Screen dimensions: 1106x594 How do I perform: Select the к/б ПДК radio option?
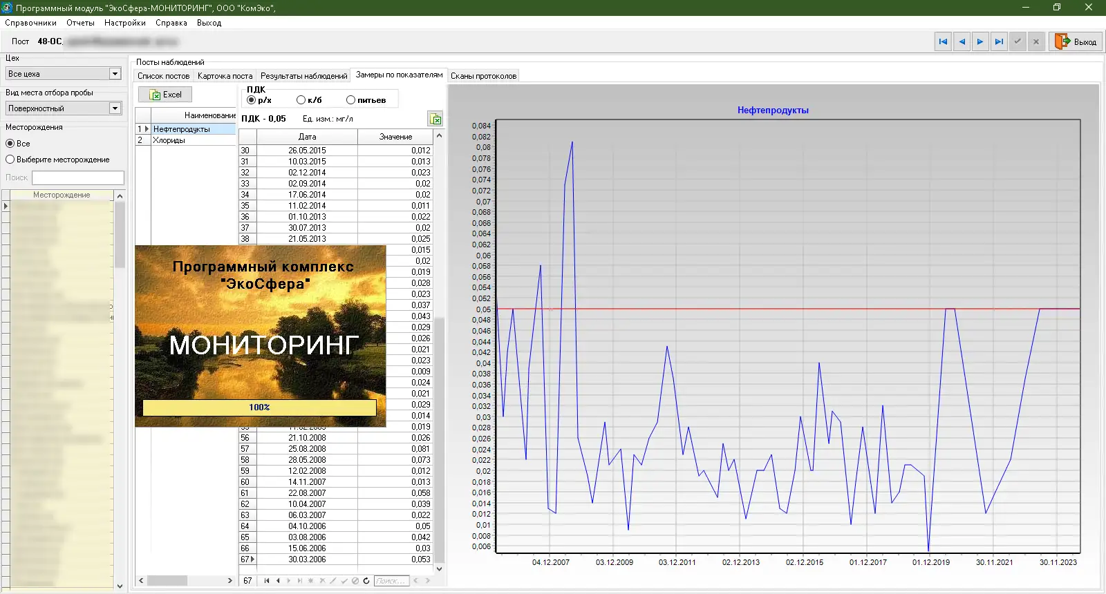pos(301,100)
